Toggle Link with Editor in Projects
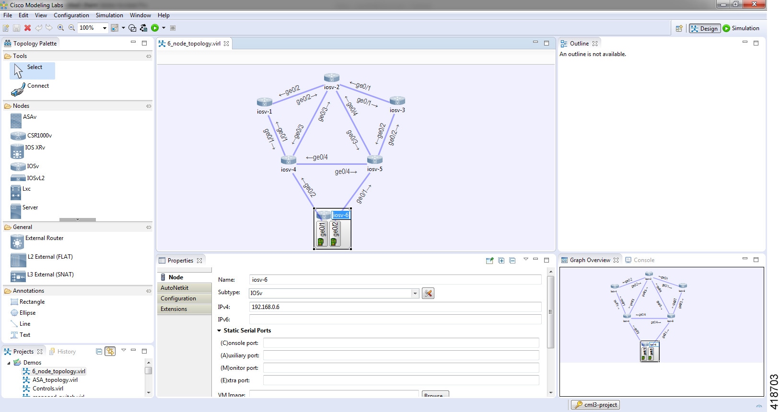Image resolution: width=780 pixels, height=412 pixels. [110, 352]
